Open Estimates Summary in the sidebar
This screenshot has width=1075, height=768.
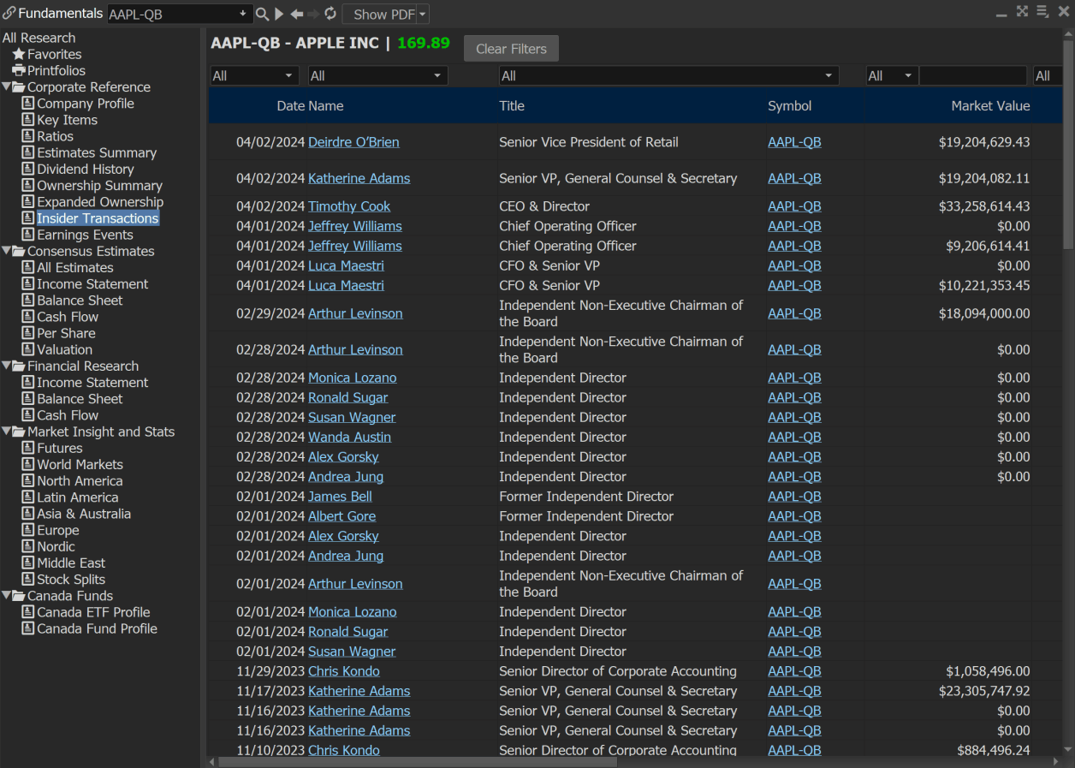(x=97, y=153)
